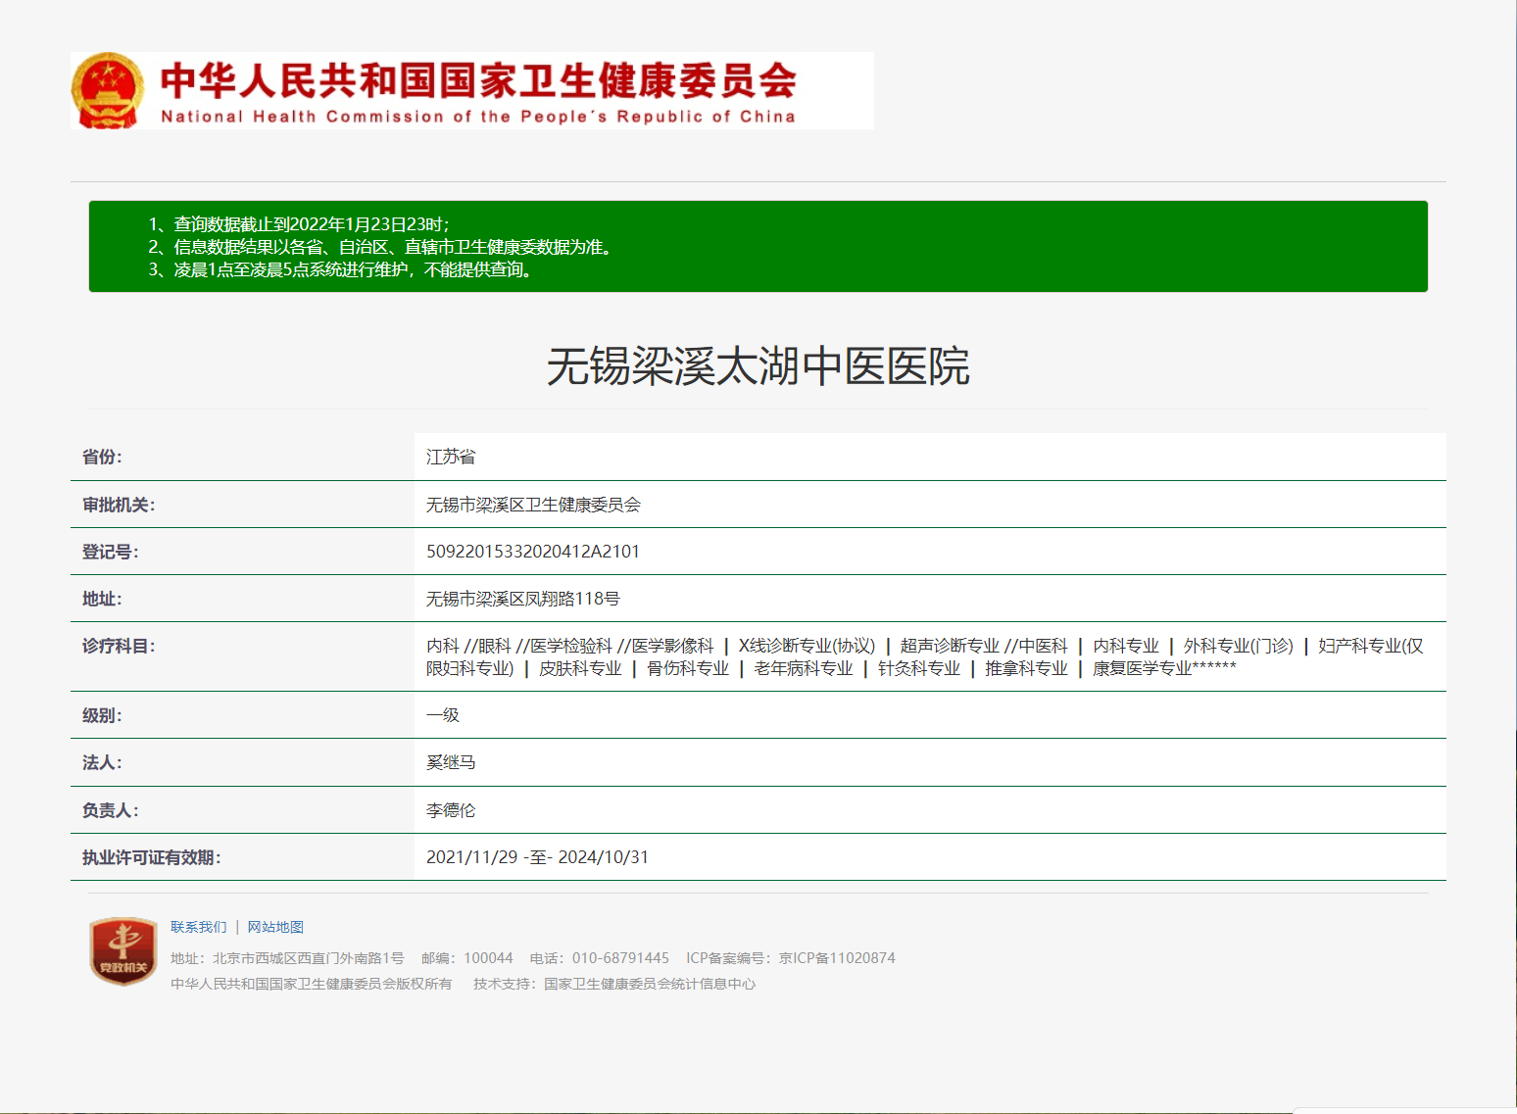Screen dimensions: 1517x1114
Task: Click the 执业许可证有效期 label
Action: 152,857
